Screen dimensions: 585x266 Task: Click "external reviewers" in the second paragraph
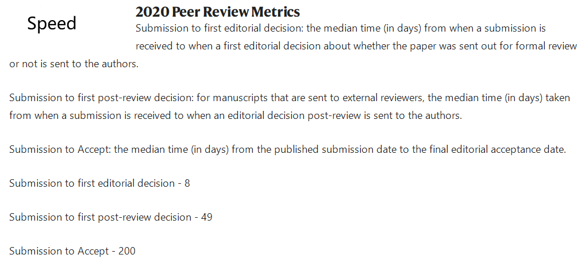coord(383,98)
